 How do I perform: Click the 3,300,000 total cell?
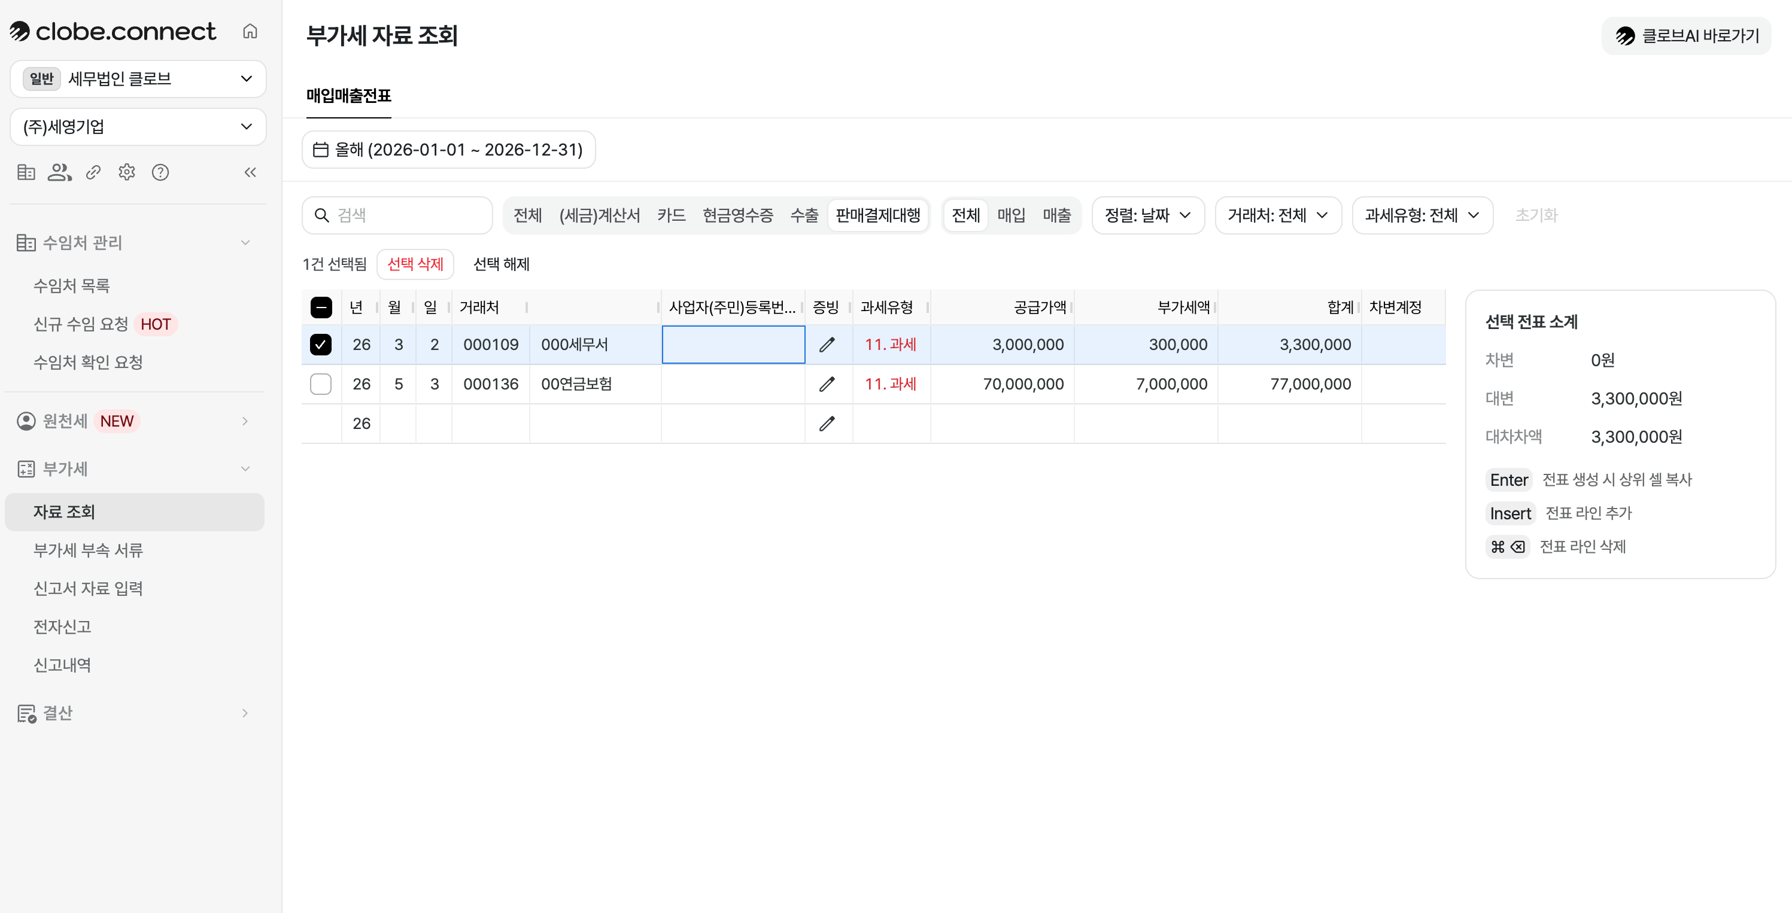click(1289, 344)
